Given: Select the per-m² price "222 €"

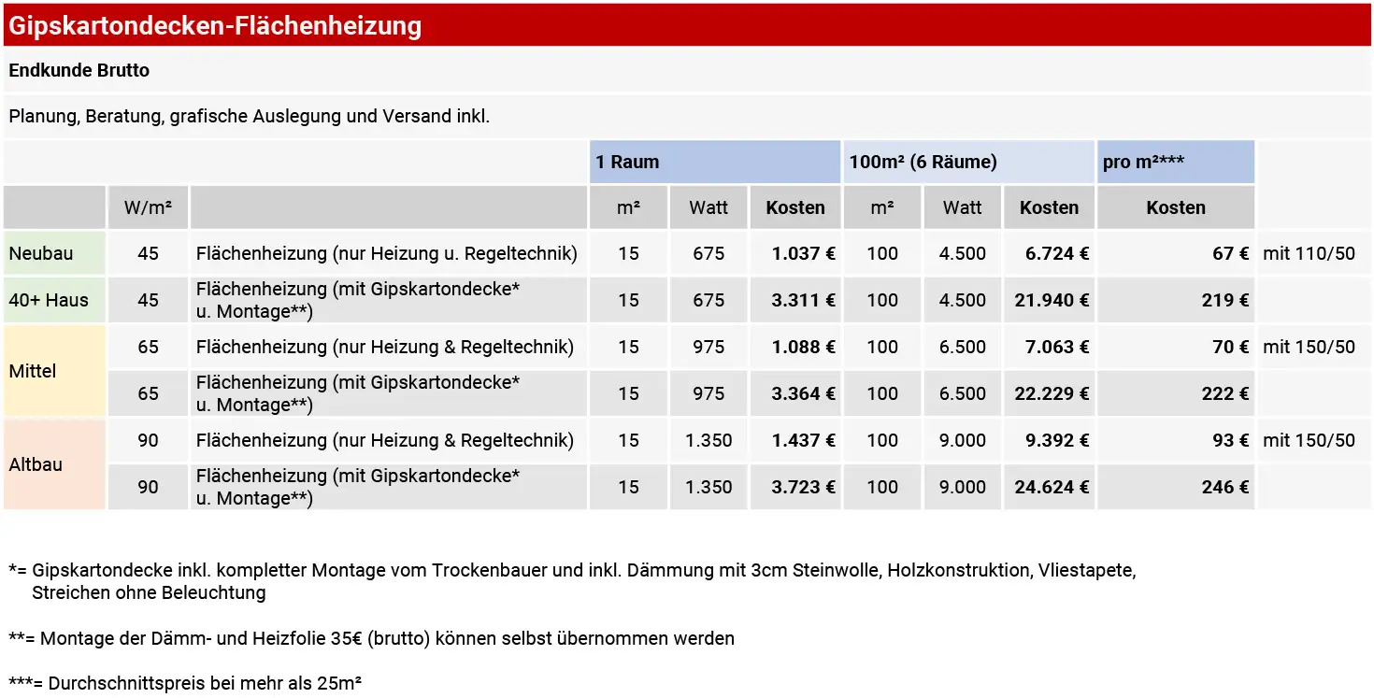Looking at the screenshot, I should pyautogui.click(x=1225, y=393).
